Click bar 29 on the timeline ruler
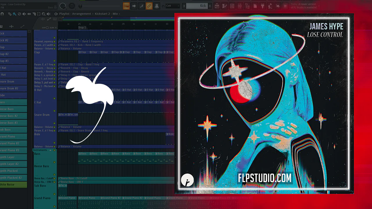The image size is (372, 209). tap(123, 24)
